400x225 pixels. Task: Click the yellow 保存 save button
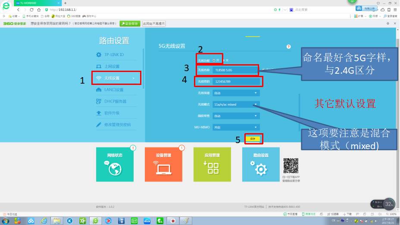point(253,139)
